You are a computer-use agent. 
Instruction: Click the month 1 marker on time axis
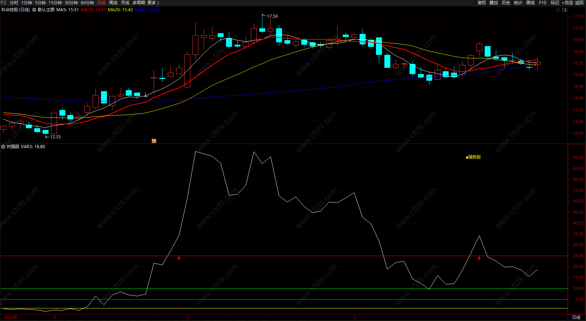(x=55, y=318)
